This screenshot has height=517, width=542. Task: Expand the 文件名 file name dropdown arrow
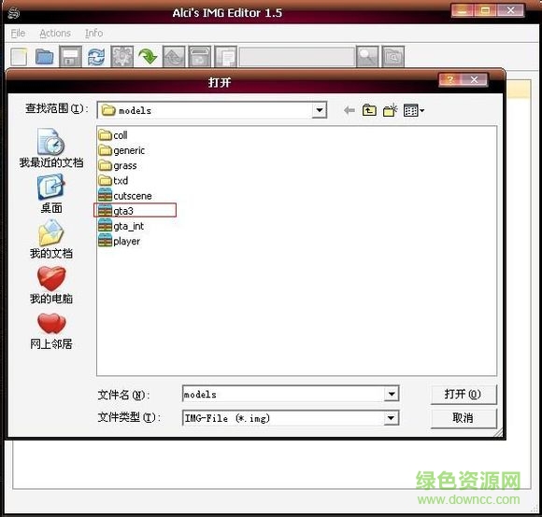click(392, 394)
